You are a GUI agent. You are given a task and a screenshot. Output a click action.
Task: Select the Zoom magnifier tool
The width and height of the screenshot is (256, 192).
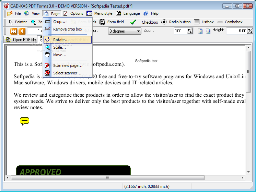coord(33,22)
